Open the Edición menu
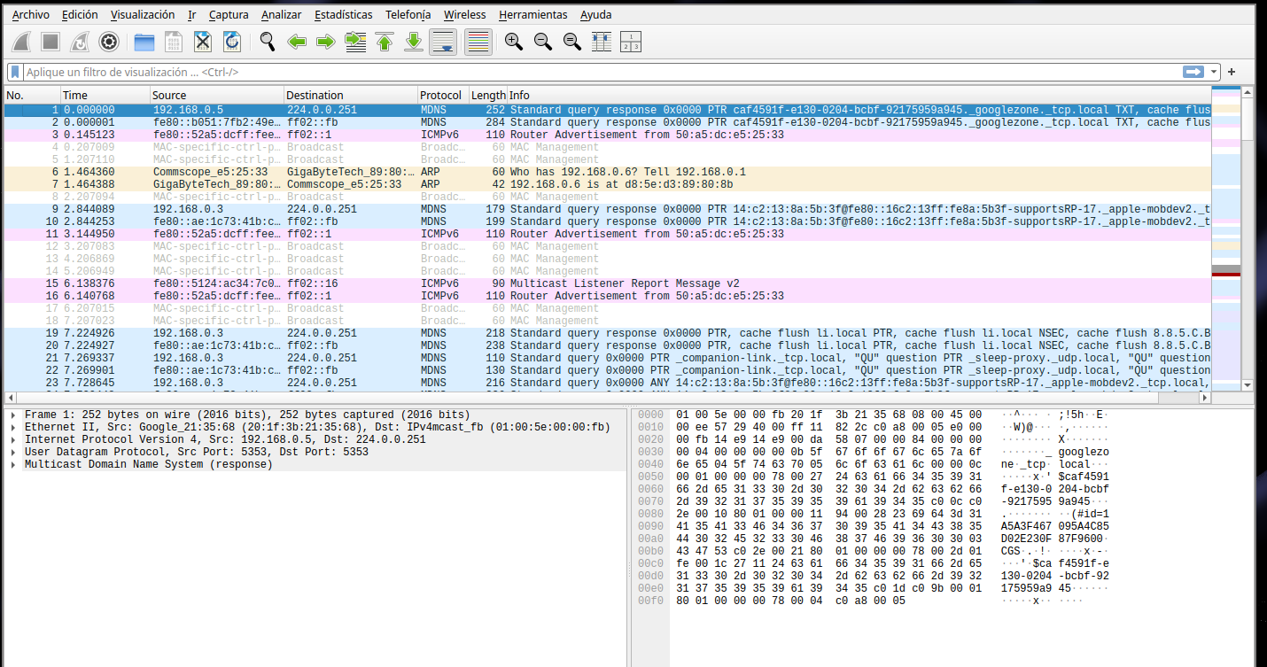 click(80, 14)
